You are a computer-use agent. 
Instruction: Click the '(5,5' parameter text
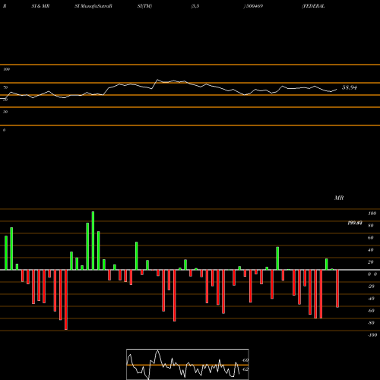tap(195, 6)
